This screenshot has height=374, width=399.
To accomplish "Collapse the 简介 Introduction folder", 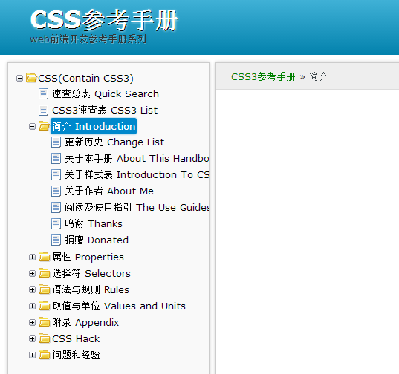I will click(32, 127).
